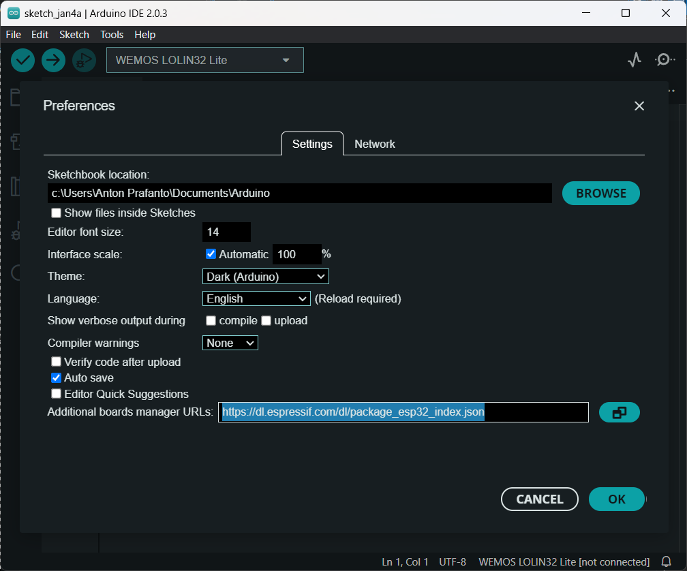Close the Preferences dialog with X
This screenshot has width=687, height=571.
pos(639,106)
